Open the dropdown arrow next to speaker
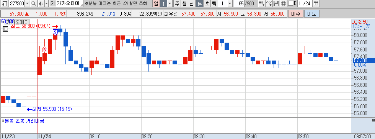 (x=46, y=3)
